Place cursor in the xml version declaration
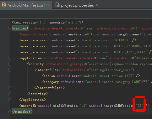Screen dimensions: 152x119 48,22
